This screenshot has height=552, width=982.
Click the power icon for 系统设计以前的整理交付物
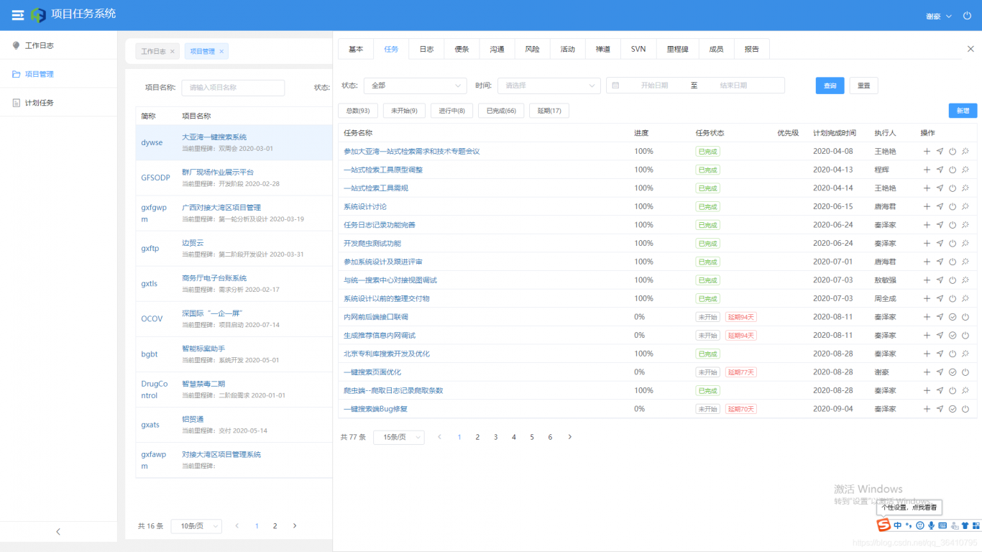coord(953,298)
